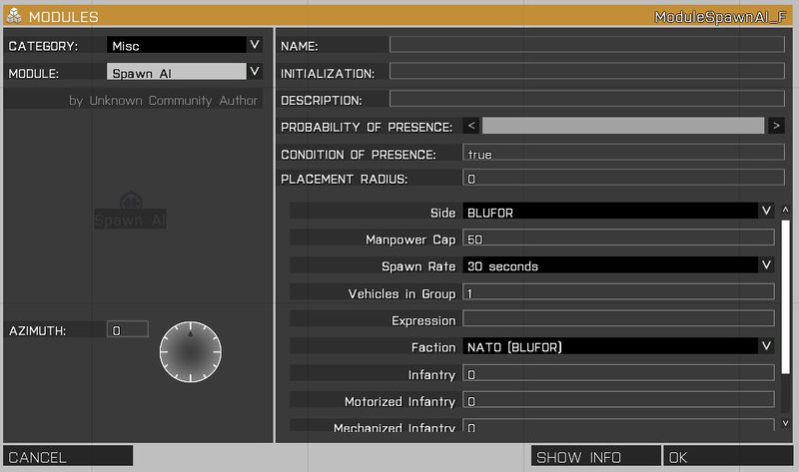This screenshot has width=799, height=472.
Task: Click the scroll-down arrow of parameters list
Action: click(x=786, y=424)
